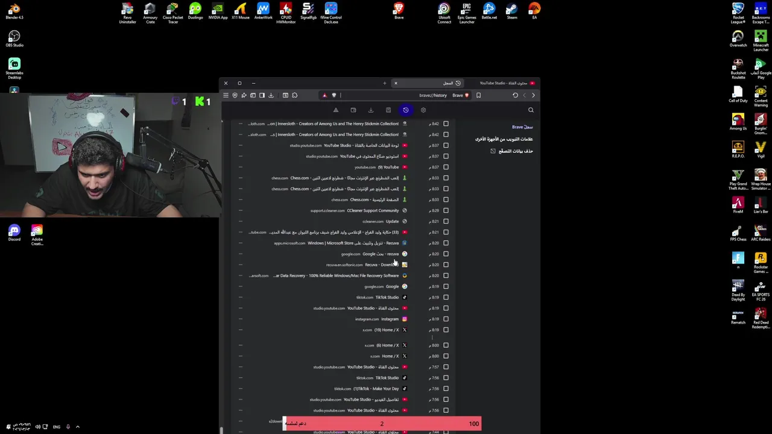Toggle the Brave sidebar panel icon
Screen dimensions: 772x434
(262, 95)
